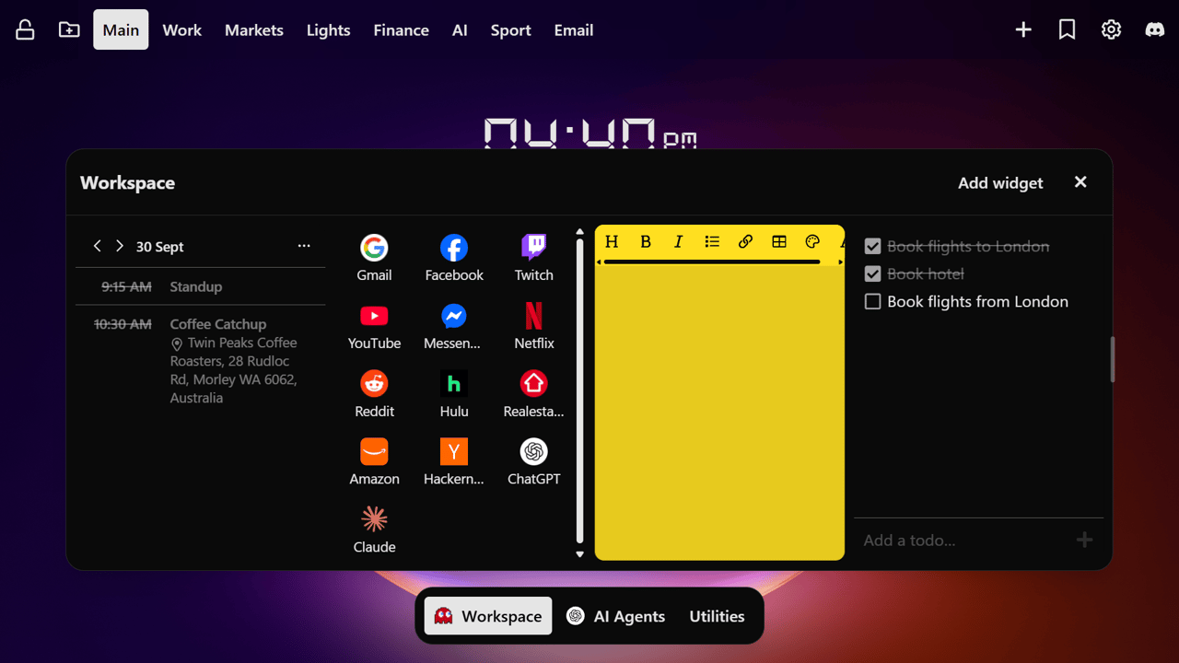Switch to the Work tab
1179x663 pixels.
coord(182,29)
